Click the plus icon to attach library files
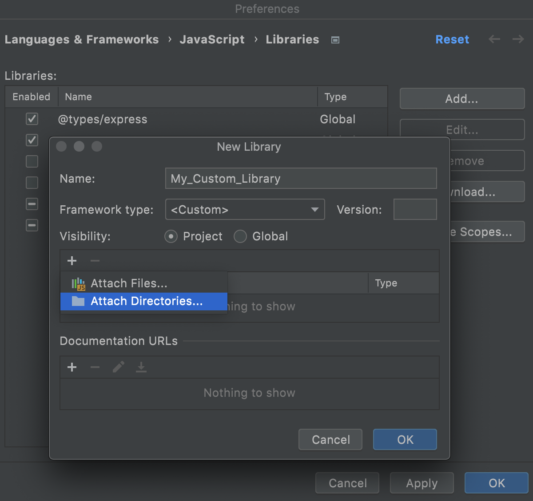This screenshot has width=533, height=501. (x=72, y=261)
